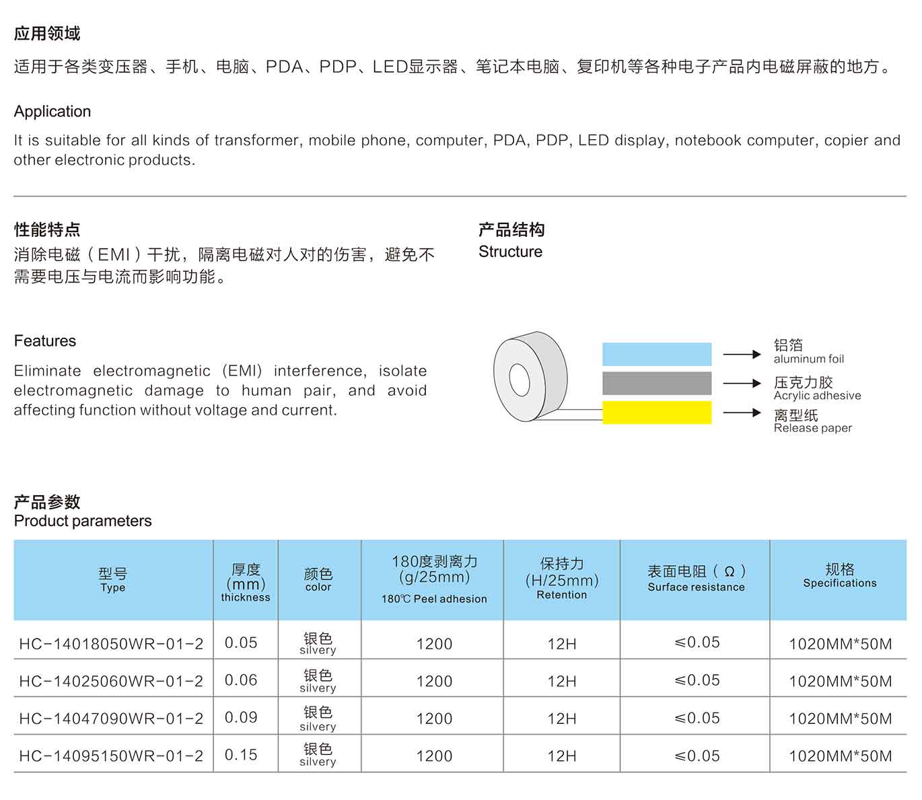Click '1020MM*50M' in HC-14095150WR-01-2 row

(x=841, y=756)
